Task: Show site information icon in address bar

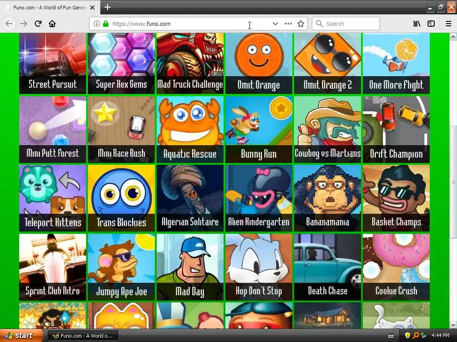Action: [97, 24]
